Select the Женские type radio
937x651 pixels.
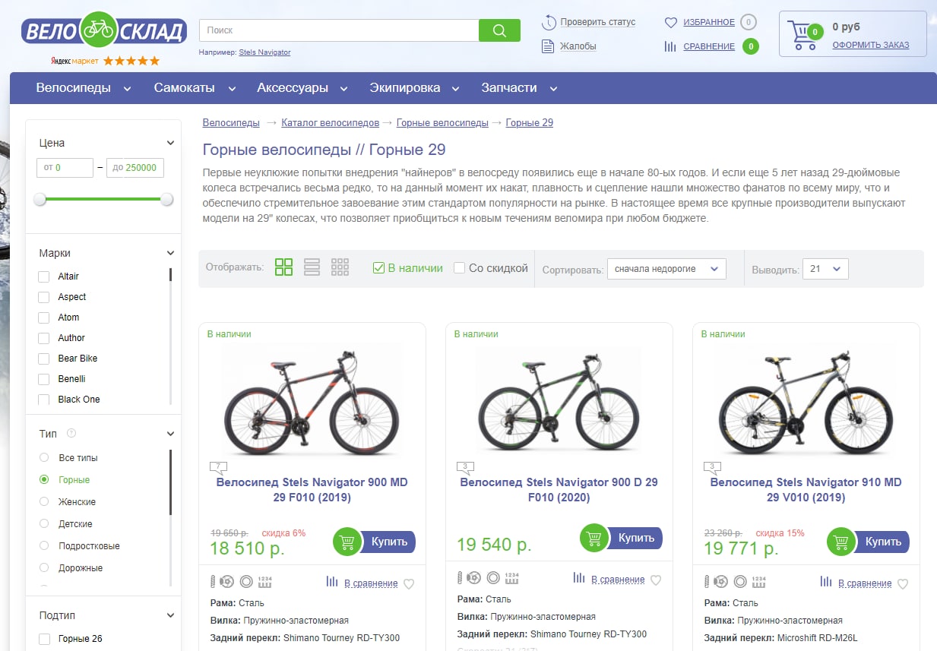point(44,501)
